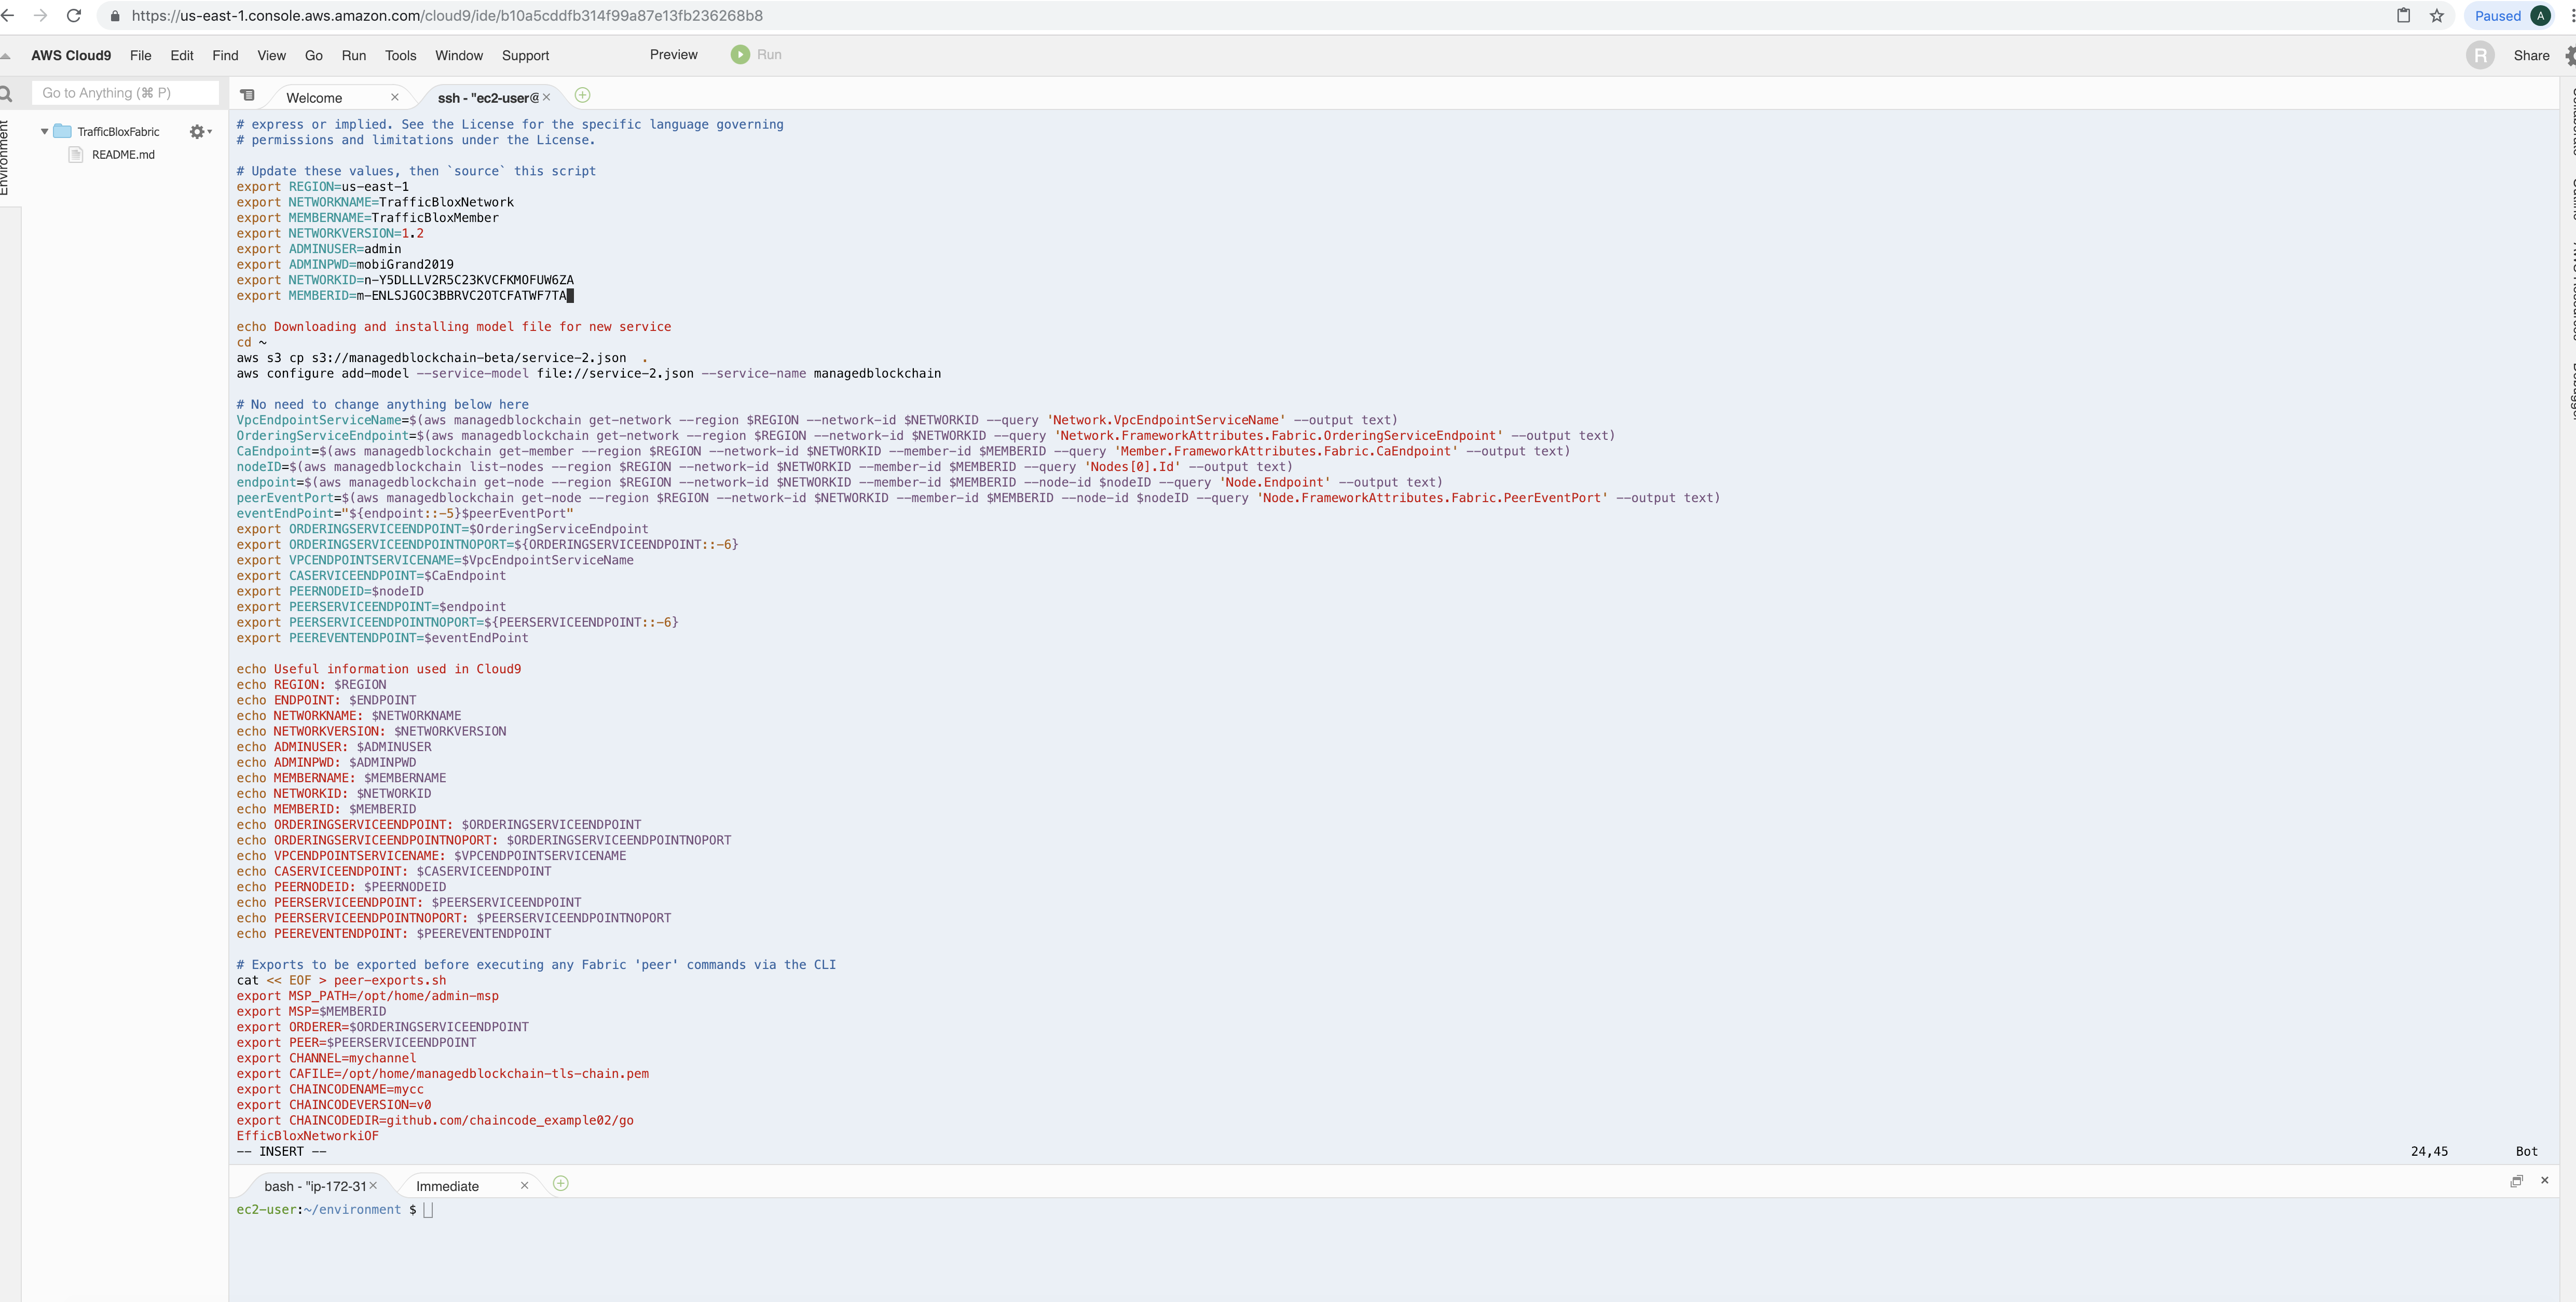Viewport: 2576px width, 1302px height.
Task: Add new terminal tab in bottom panel
Action: (x=561, y=1184)
